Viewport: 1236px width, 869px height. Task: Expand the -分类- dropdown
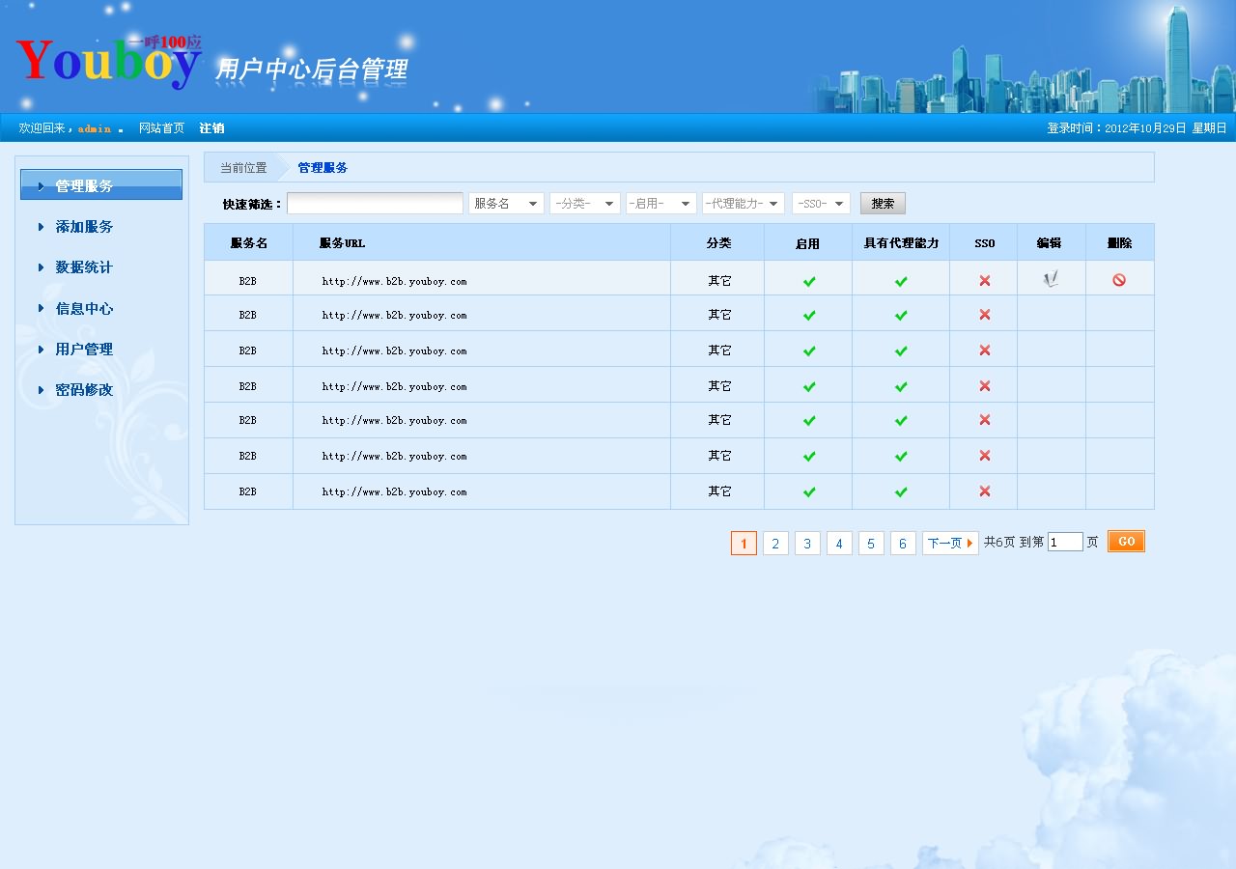(x=585, y=204)
